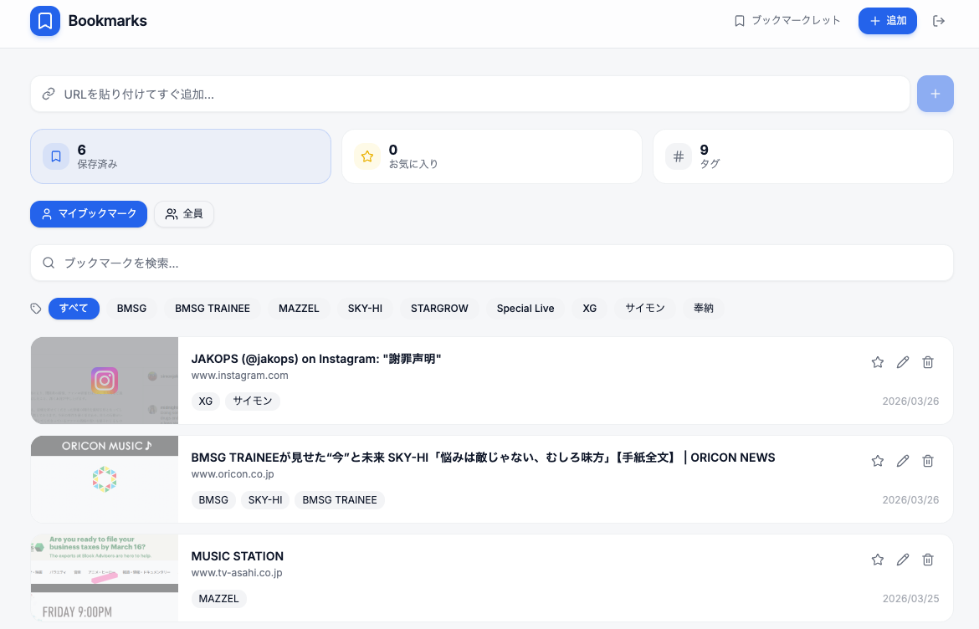Click the hash icon on the タグ card

coord(678,156)
